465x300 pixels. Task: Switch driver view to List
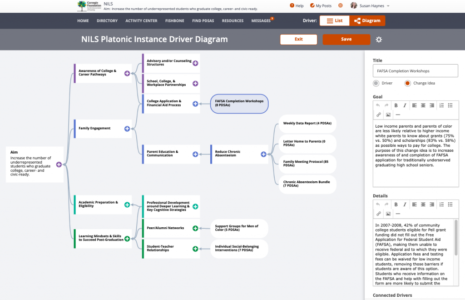[335, 21]
